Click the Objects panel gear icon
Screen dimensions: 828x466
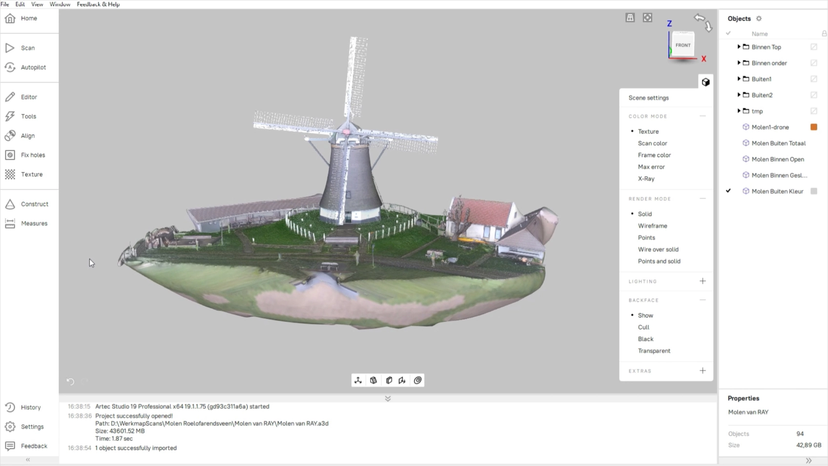[x=759, y=19]
